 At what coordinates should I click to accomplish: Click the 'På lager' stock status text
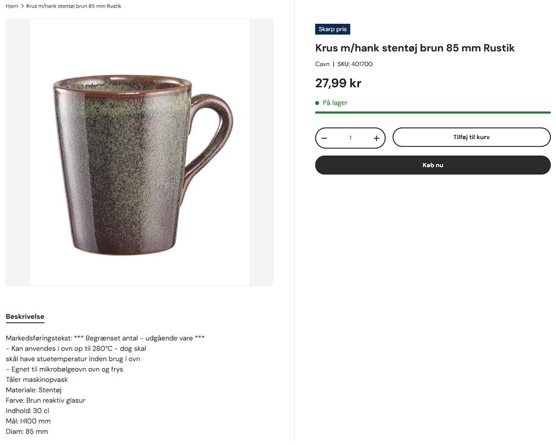[x=335, y=103]
